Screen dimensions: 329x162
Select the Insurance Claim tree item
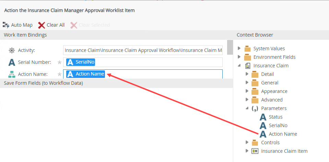click(x=271, y=66)
